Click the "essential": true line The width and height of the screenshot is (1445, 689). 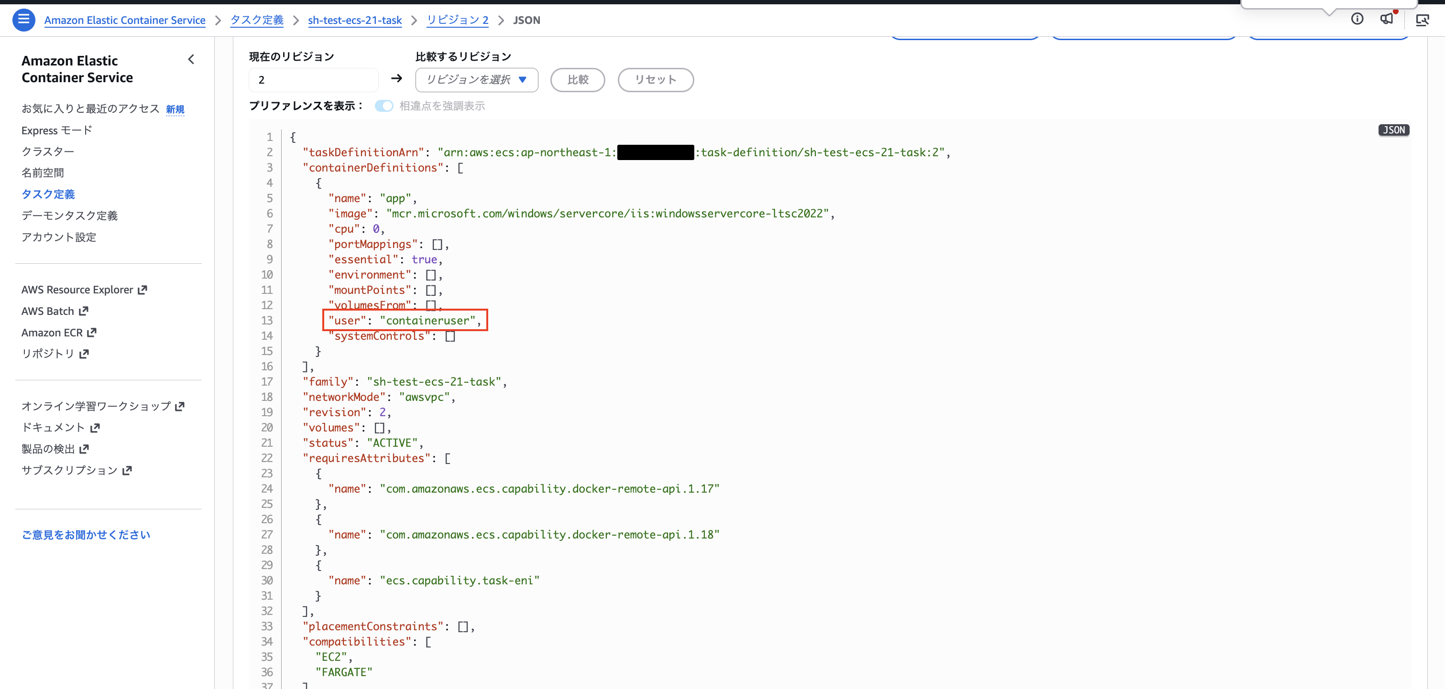click(385, 259)
